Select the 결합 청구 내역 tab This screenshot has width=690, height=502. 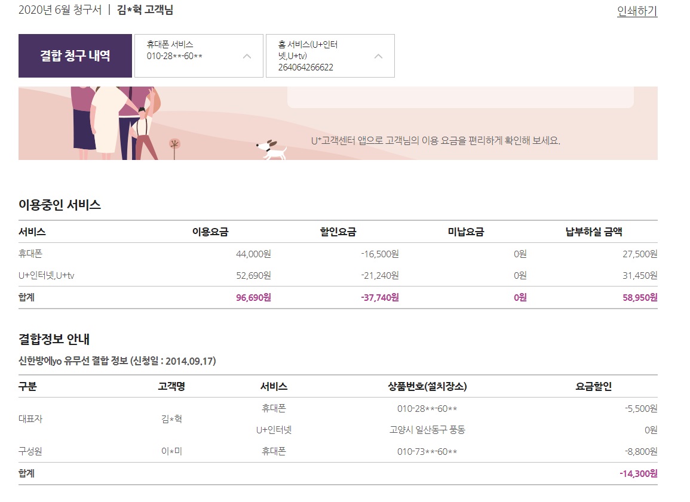(75, 56)
